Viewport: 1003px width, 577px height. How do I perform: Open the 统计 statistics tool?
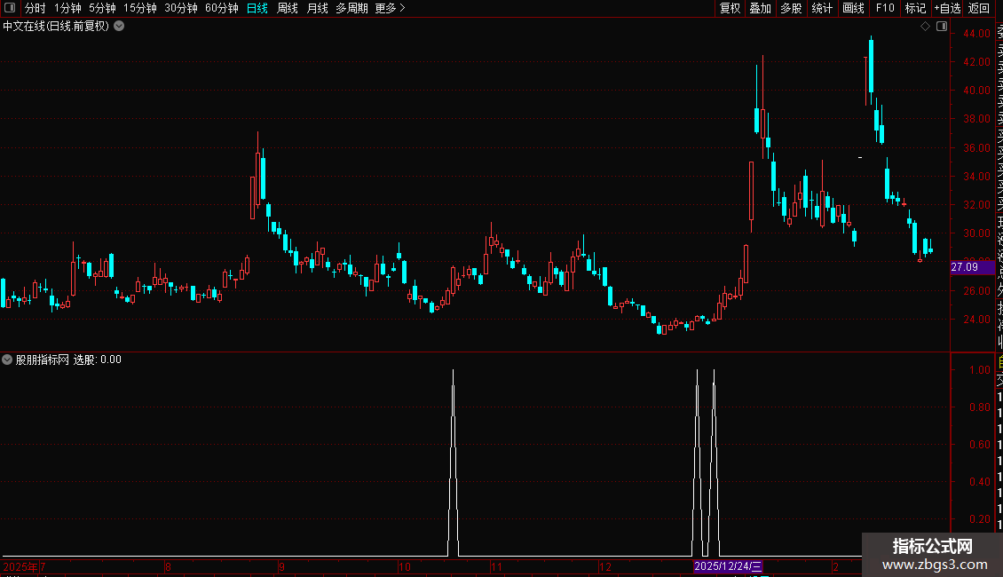click(822, 8)
